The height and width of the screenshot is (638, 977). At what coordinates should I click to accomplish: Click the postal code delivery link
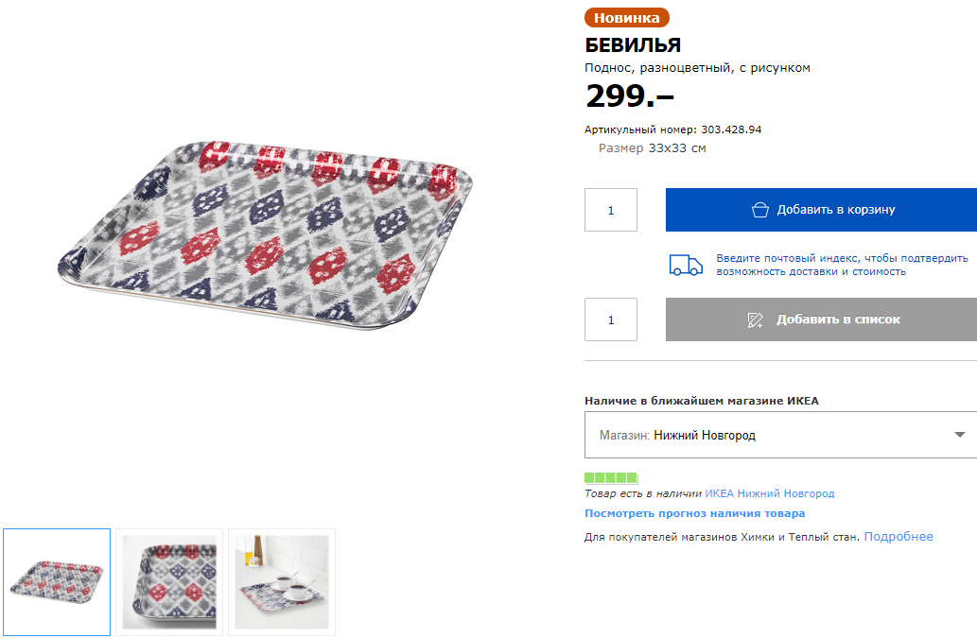click(842, 265)
